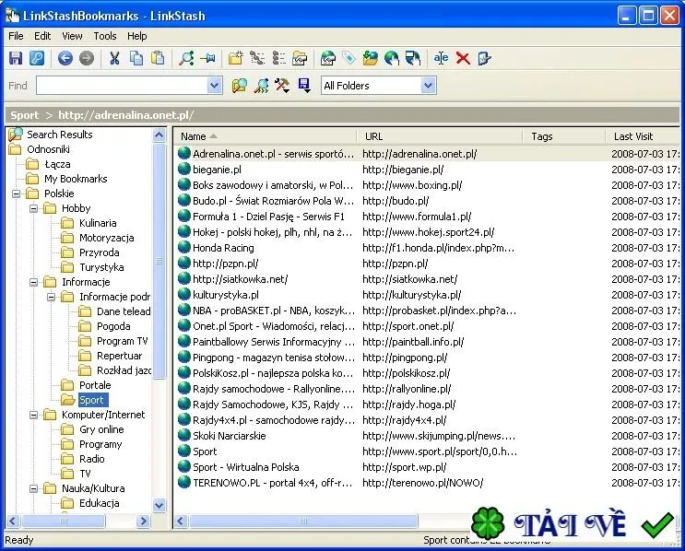The width and height of the screenshot is (685, 551).
Task: Click the open in new window icon
Action: [x=413, y=58]
